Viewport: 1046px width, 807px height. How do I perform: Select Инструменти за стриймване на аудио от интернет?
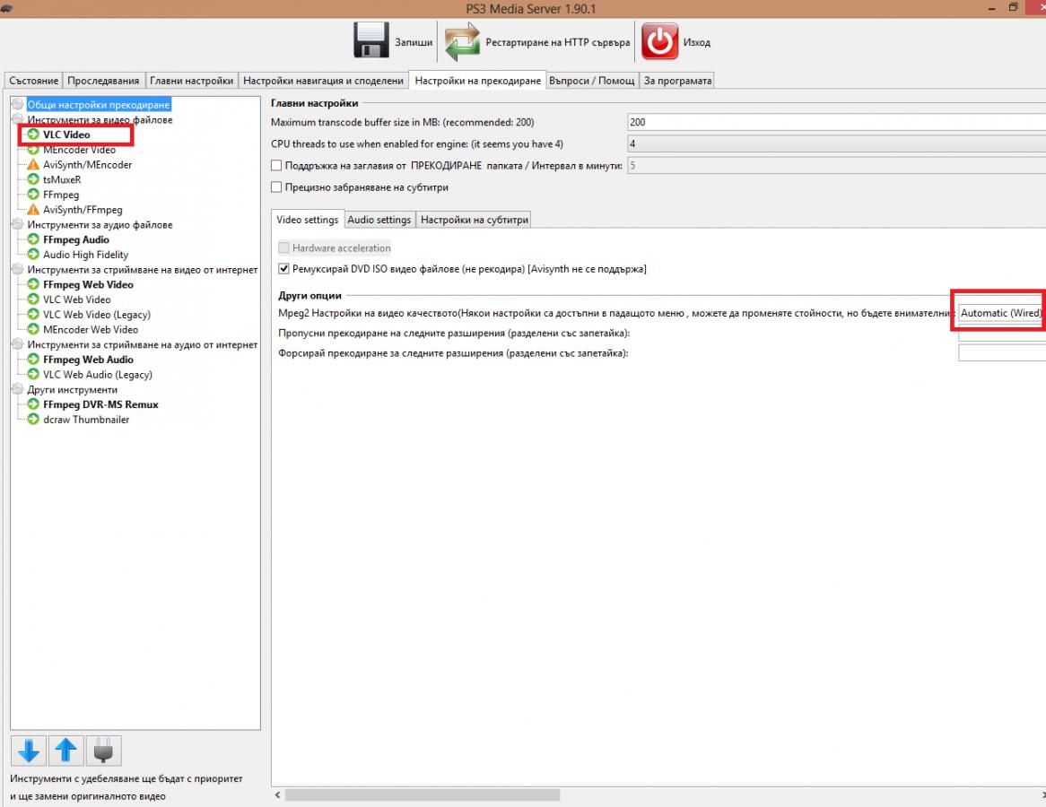tap(142, 345)
